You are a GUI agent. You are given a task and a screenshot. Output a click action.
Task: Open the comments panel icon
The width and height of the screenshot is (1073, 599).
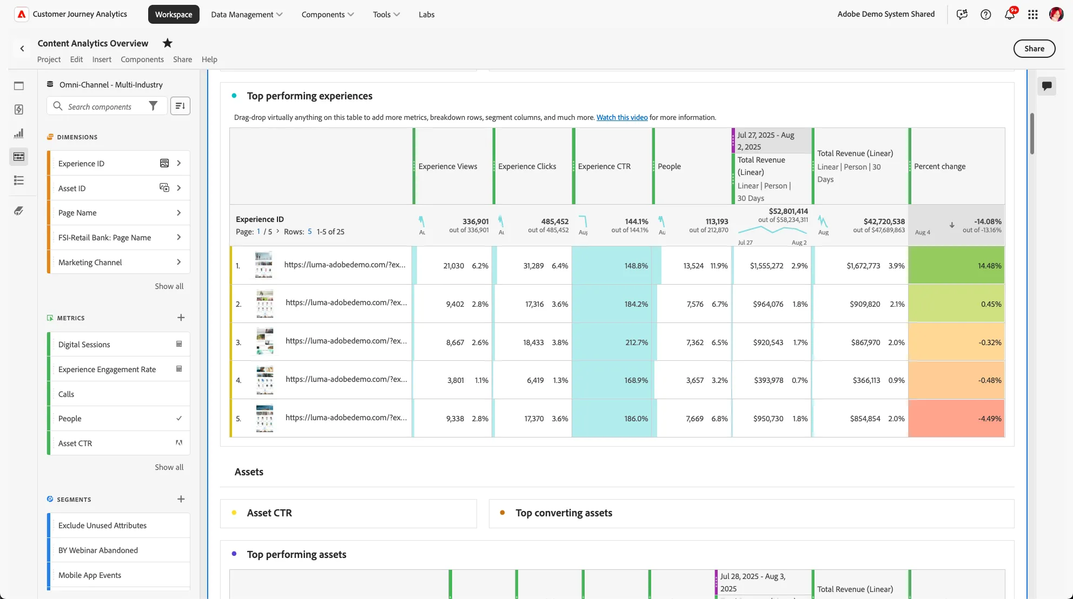coord(1047,86)
